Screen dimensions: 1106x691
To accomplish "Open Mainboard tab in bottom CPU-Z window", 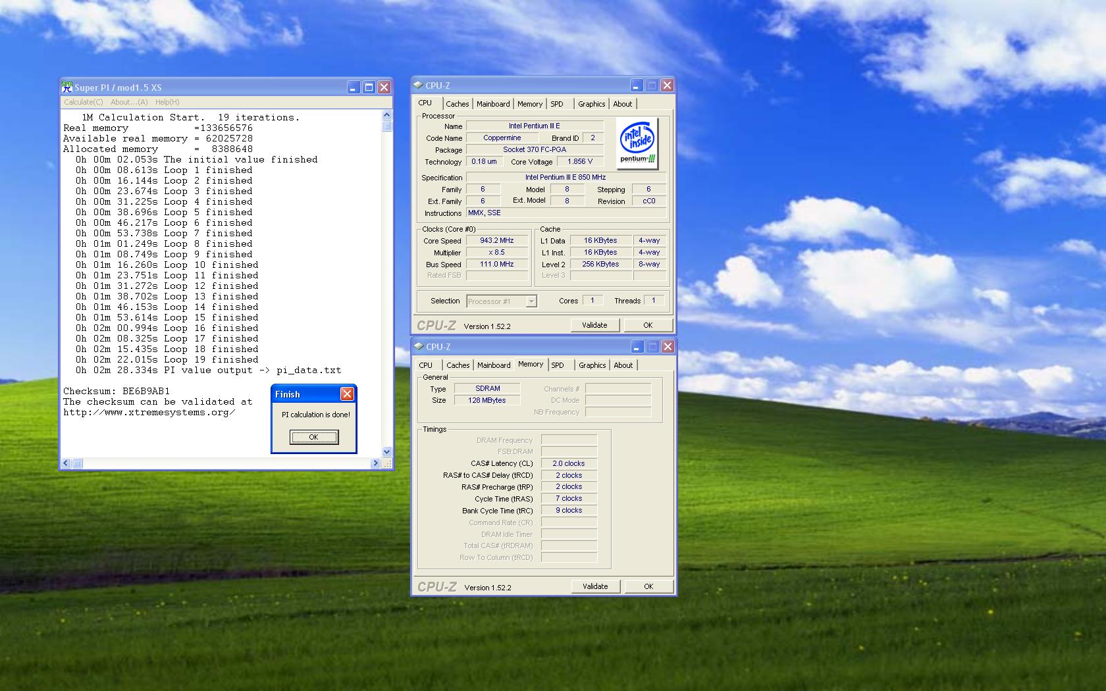I will point(494,365).
